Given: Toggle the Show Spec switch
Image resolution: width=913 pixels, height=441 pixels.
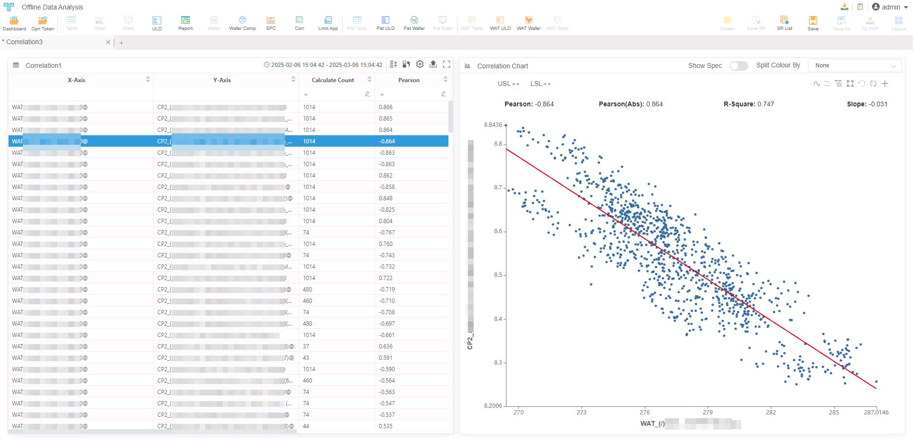Looking at the screenshot, I should [738, 66].
